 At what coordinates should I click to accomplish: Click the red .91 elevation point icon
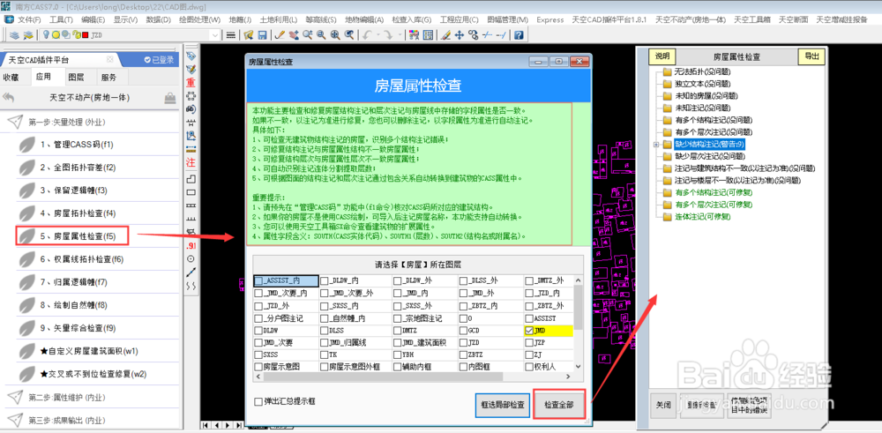[191, 246]
